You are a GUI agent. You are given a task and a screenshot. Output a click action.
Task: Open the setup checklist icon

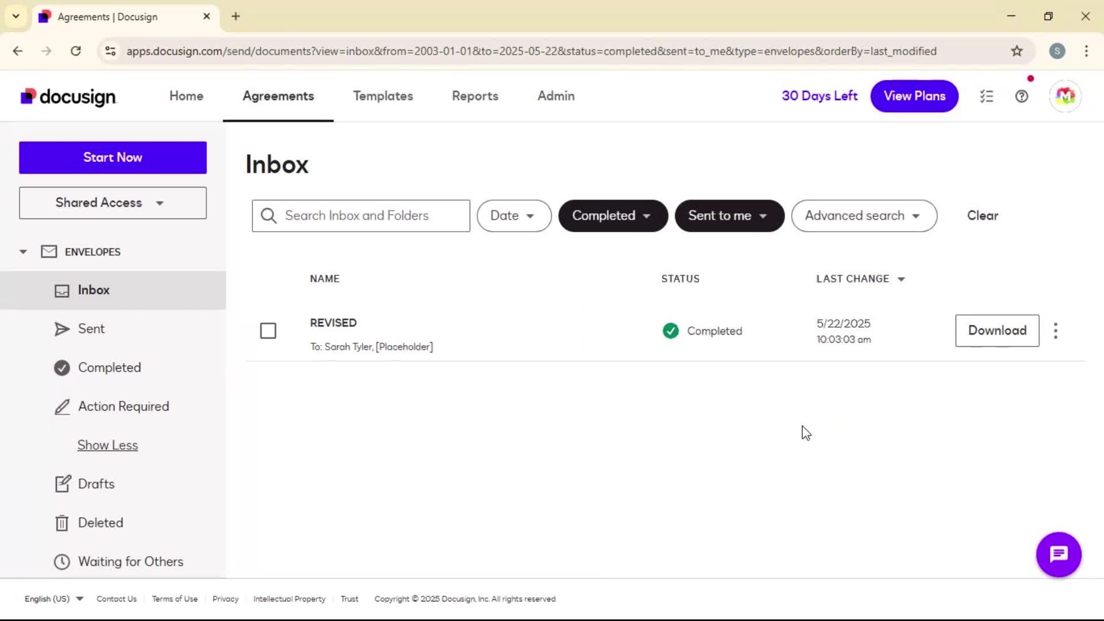tap(987, 96)
